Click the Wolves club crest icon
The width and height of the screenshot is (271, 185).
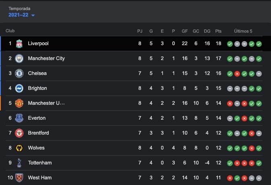pyautogui.click(x=19, y=148)
